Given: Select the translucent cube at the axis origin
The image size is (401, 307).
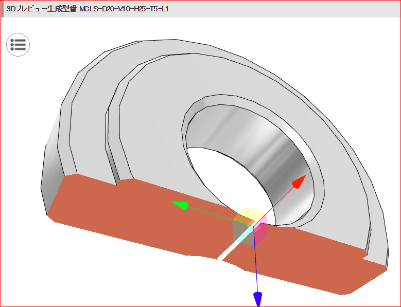Looking at the screenshot, I should [250, 227].
